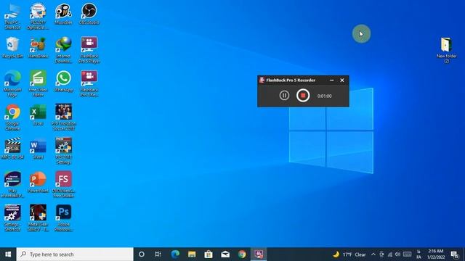
Task: Select the Metal Gear Solid V icon
Action: click(38, 218)
